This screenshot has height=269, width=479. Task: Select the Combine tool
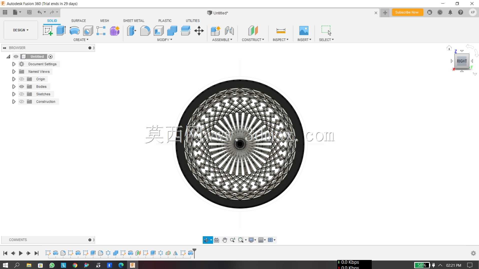click(x=172, y=31)
